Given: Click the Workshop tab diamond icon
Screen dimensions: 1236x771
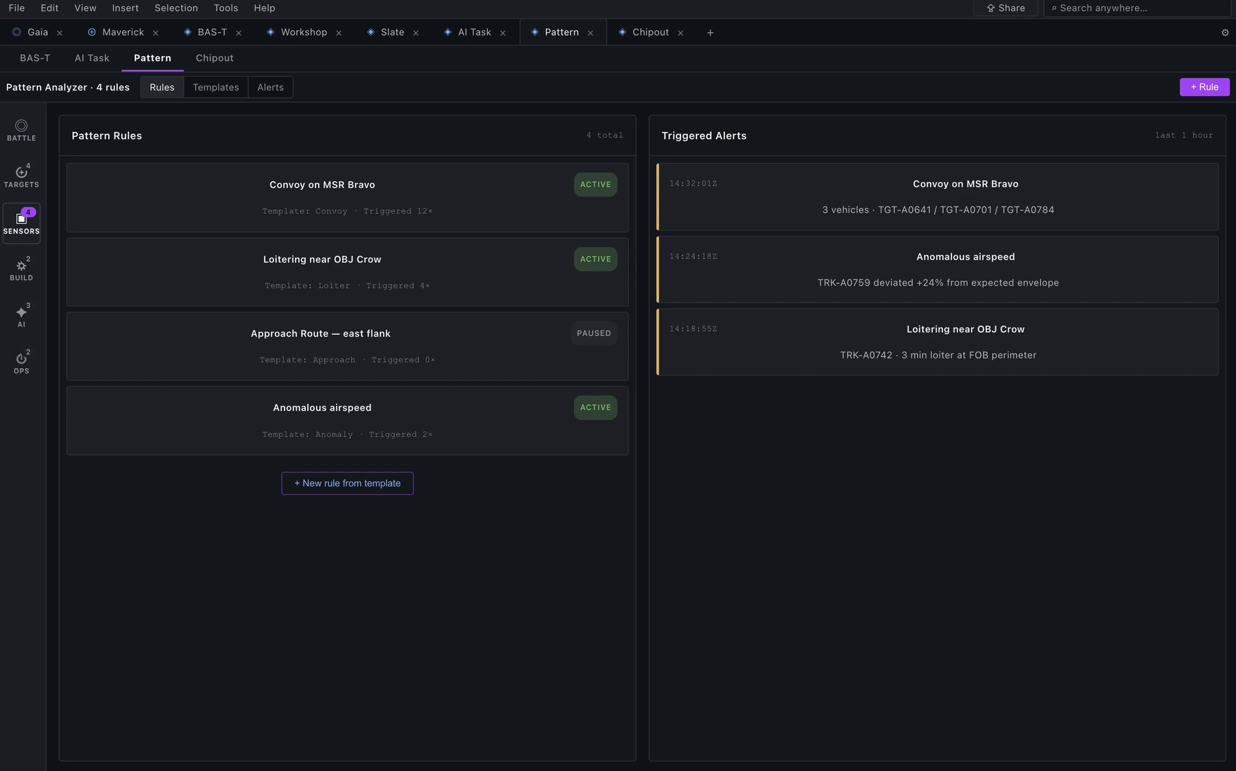Looking at the screenshot, I should (270, 32).
